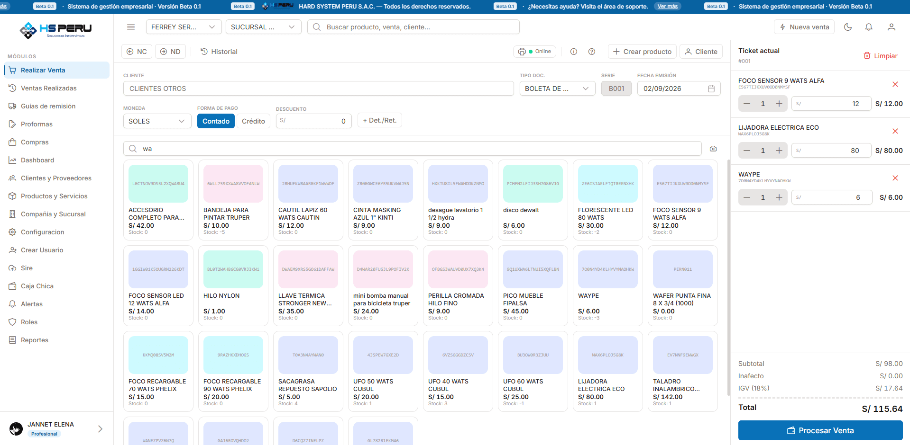
Task: Open Compañía y Sucursal
Action: point(56,214)
